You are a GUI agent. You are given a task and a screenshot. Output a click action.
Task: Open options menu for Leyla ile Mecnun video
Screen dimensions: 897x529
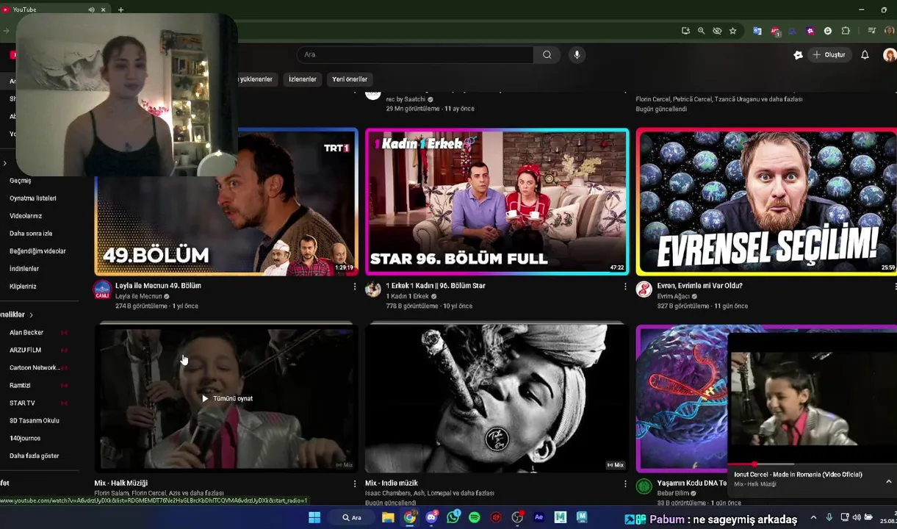[x=355, y=287]
